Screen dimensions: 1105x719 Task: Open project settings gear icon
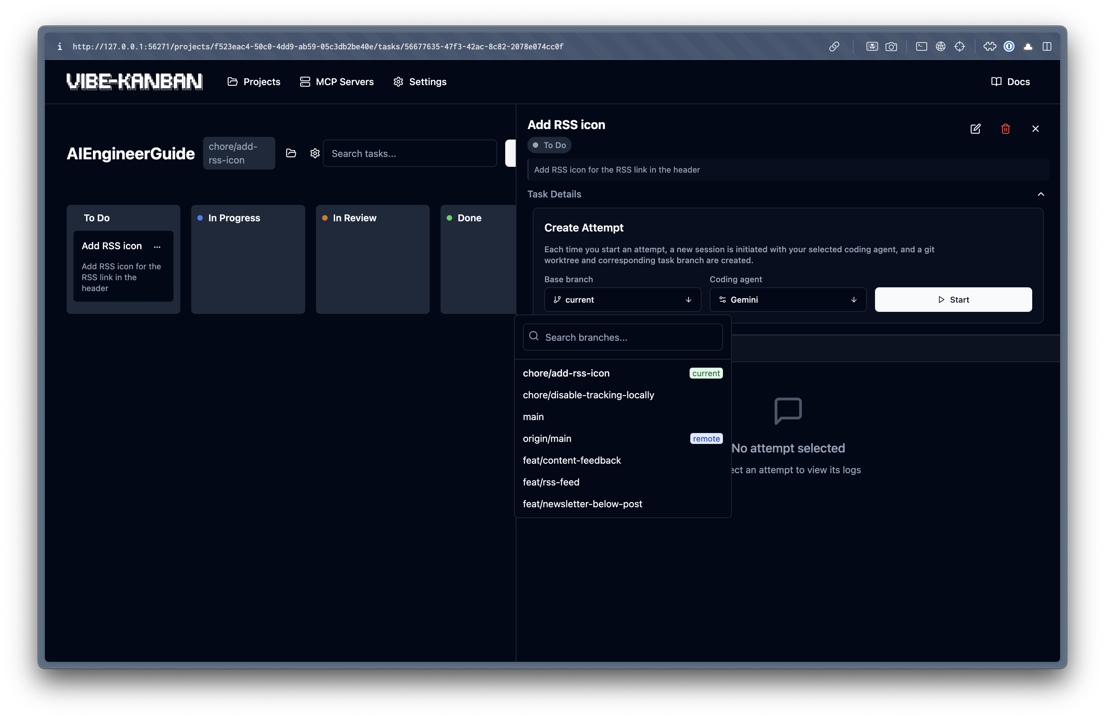[315, 153]
